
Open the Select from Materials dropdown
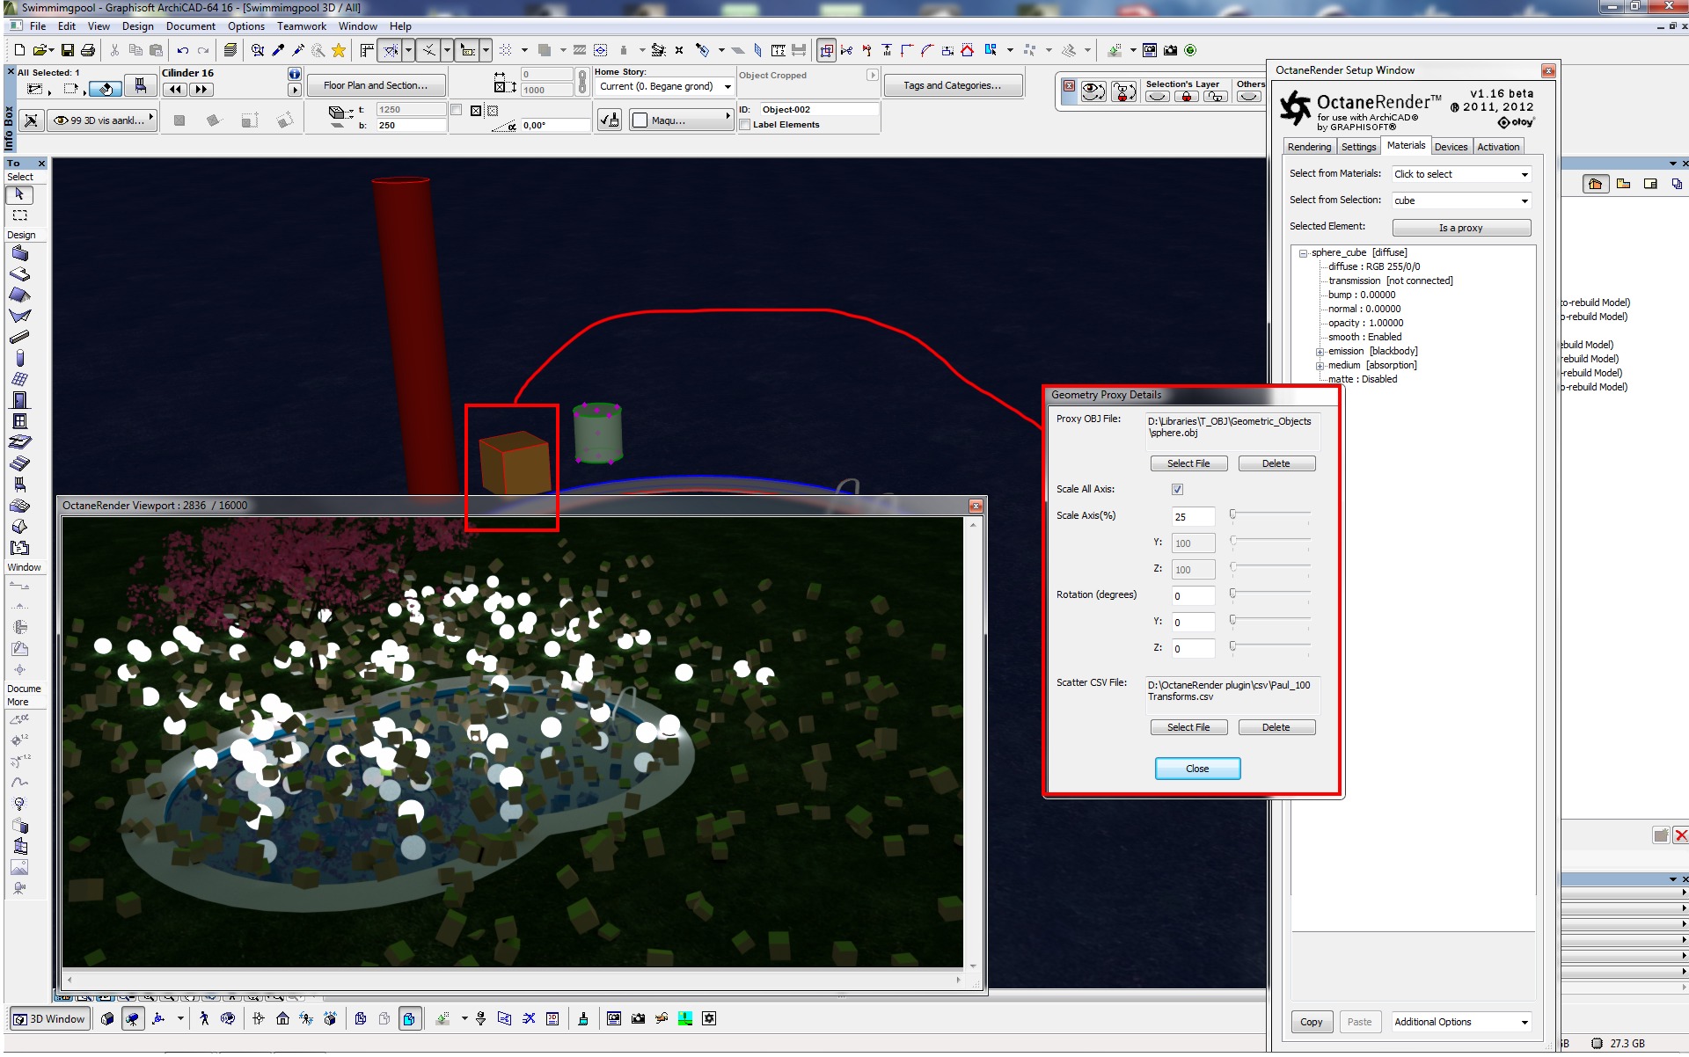click(x=1461, y=174)
